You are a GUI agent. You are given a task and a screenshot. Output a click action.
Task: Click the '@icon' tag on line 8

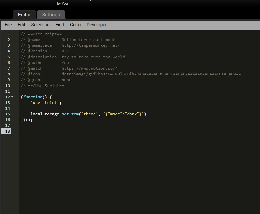(x=34, y=74)
